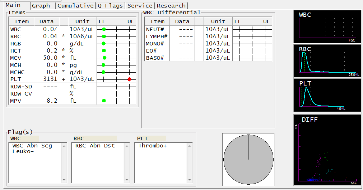
Task: Click up arrow in WBC flags scrollbar
Action: point(64,146)
